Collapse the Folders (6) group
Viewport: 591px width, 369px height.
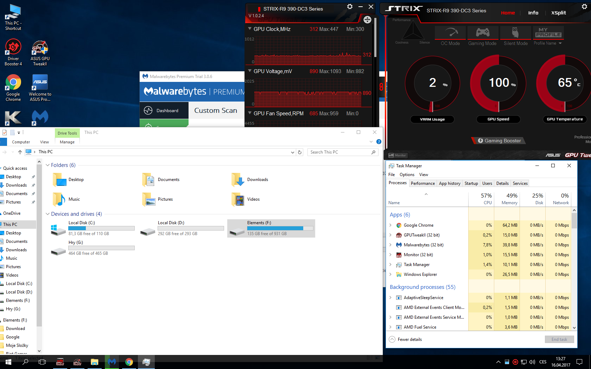[47, 165]
